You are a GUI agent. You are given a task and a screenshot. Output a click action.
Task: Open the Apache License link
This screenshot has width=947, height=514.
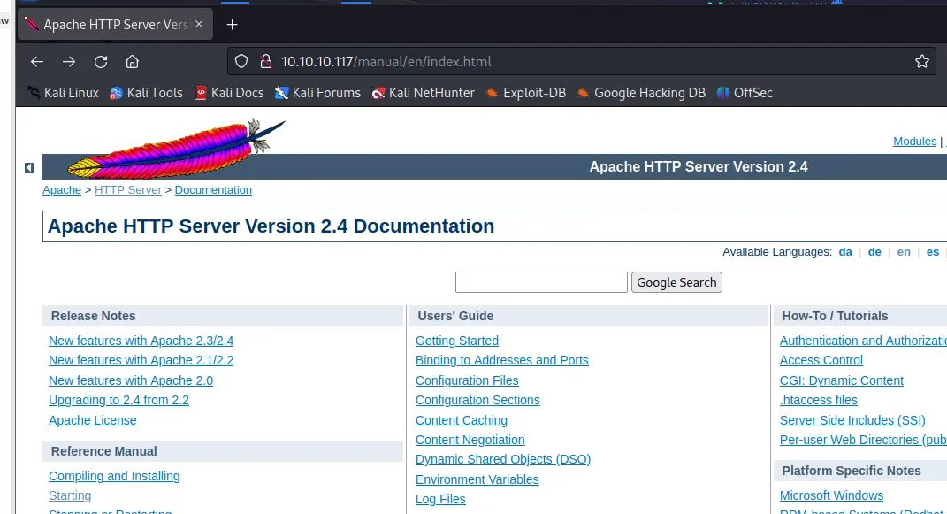click(x=93, y=420)
